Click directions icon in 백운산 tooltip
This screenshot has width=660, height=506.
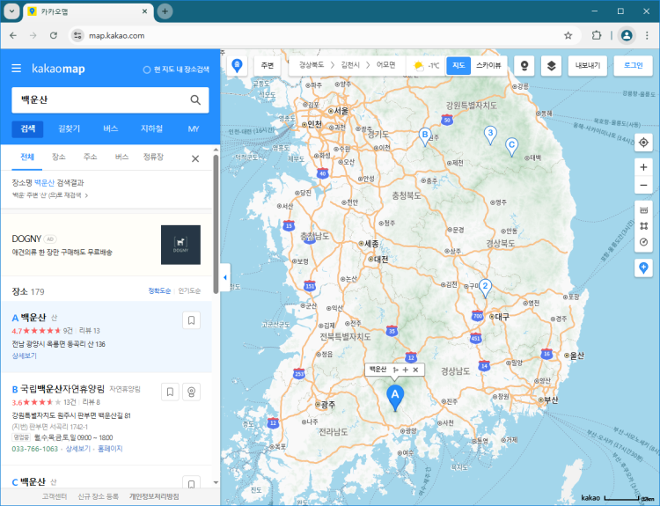tap(395, 370)
